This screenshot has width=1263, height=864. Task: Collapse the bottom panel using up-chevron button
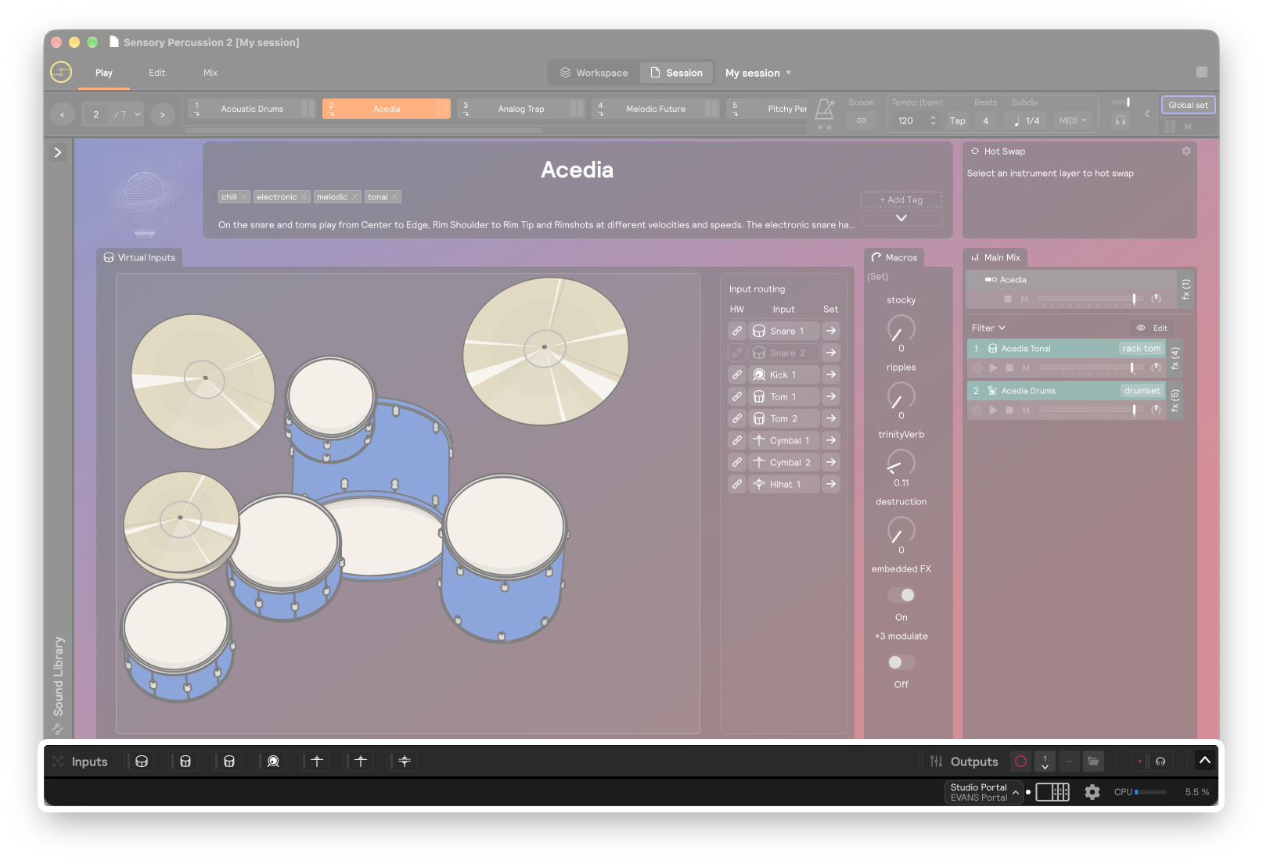pos(1205,760)
